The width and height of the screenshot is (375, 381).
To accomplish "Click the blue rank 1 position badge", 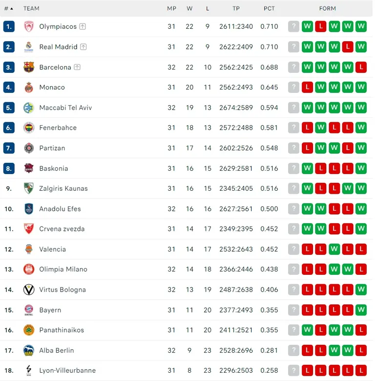I will tap(9, 26).
